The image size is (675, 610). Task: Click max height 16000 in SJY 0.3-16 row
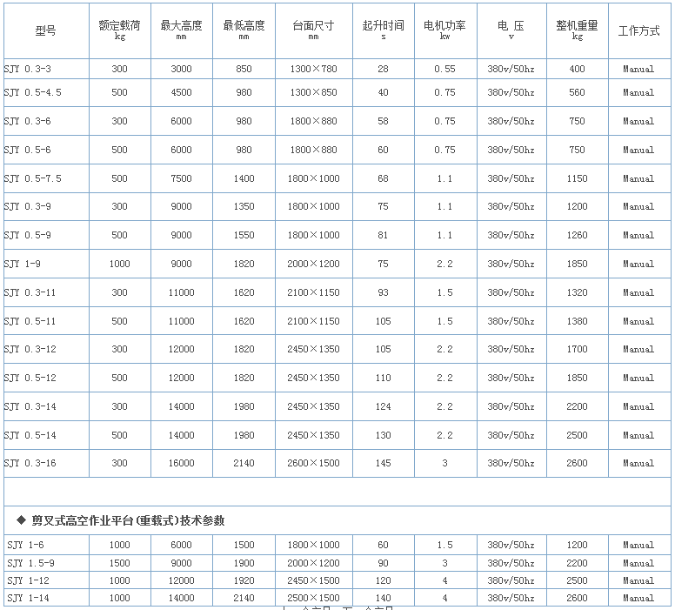(x=181, y=463)
